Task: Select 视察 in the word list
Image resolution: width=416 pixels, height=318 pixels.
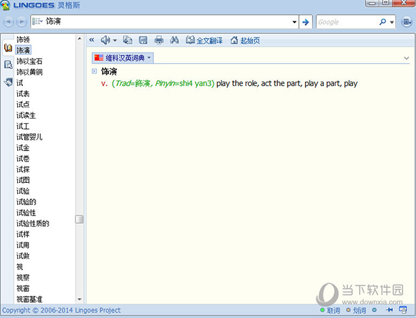Action: (x=23, y=278)
